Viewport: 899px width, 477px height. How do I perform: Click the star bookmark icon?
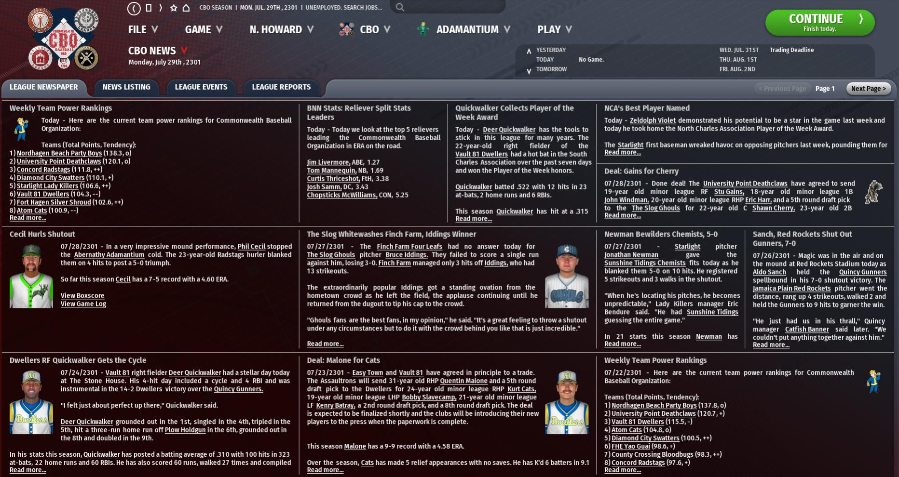click(174, 8)
